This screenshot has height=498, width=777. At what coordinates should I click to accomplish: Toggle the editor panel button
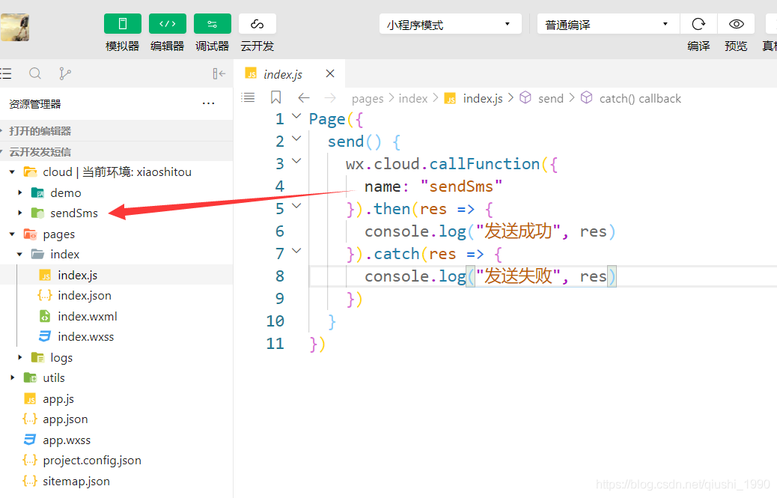click(167, 24)
